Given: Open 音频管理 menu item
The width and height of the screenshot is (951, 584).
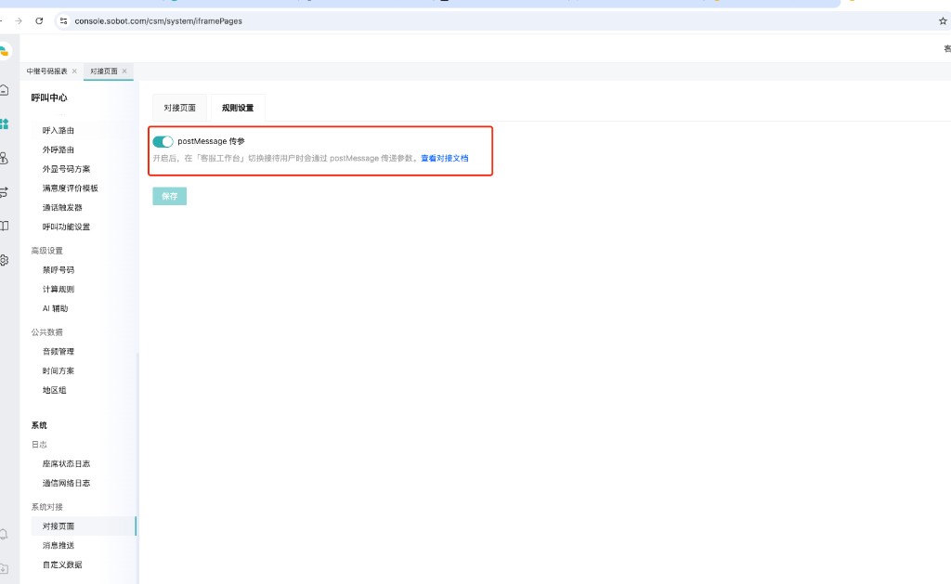Looking at the screenshot, I should (x=59, y=352).
